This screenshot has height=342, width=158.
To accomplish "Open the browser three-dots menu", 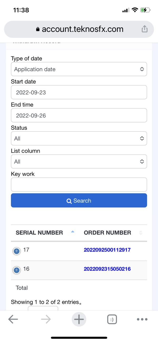I will click(142, 319).
